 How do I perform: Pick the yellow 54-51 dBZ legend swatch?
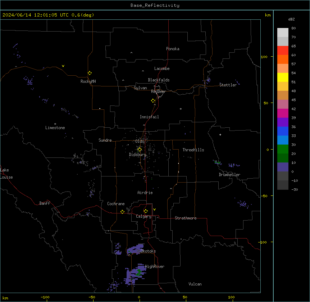(283, 77)
